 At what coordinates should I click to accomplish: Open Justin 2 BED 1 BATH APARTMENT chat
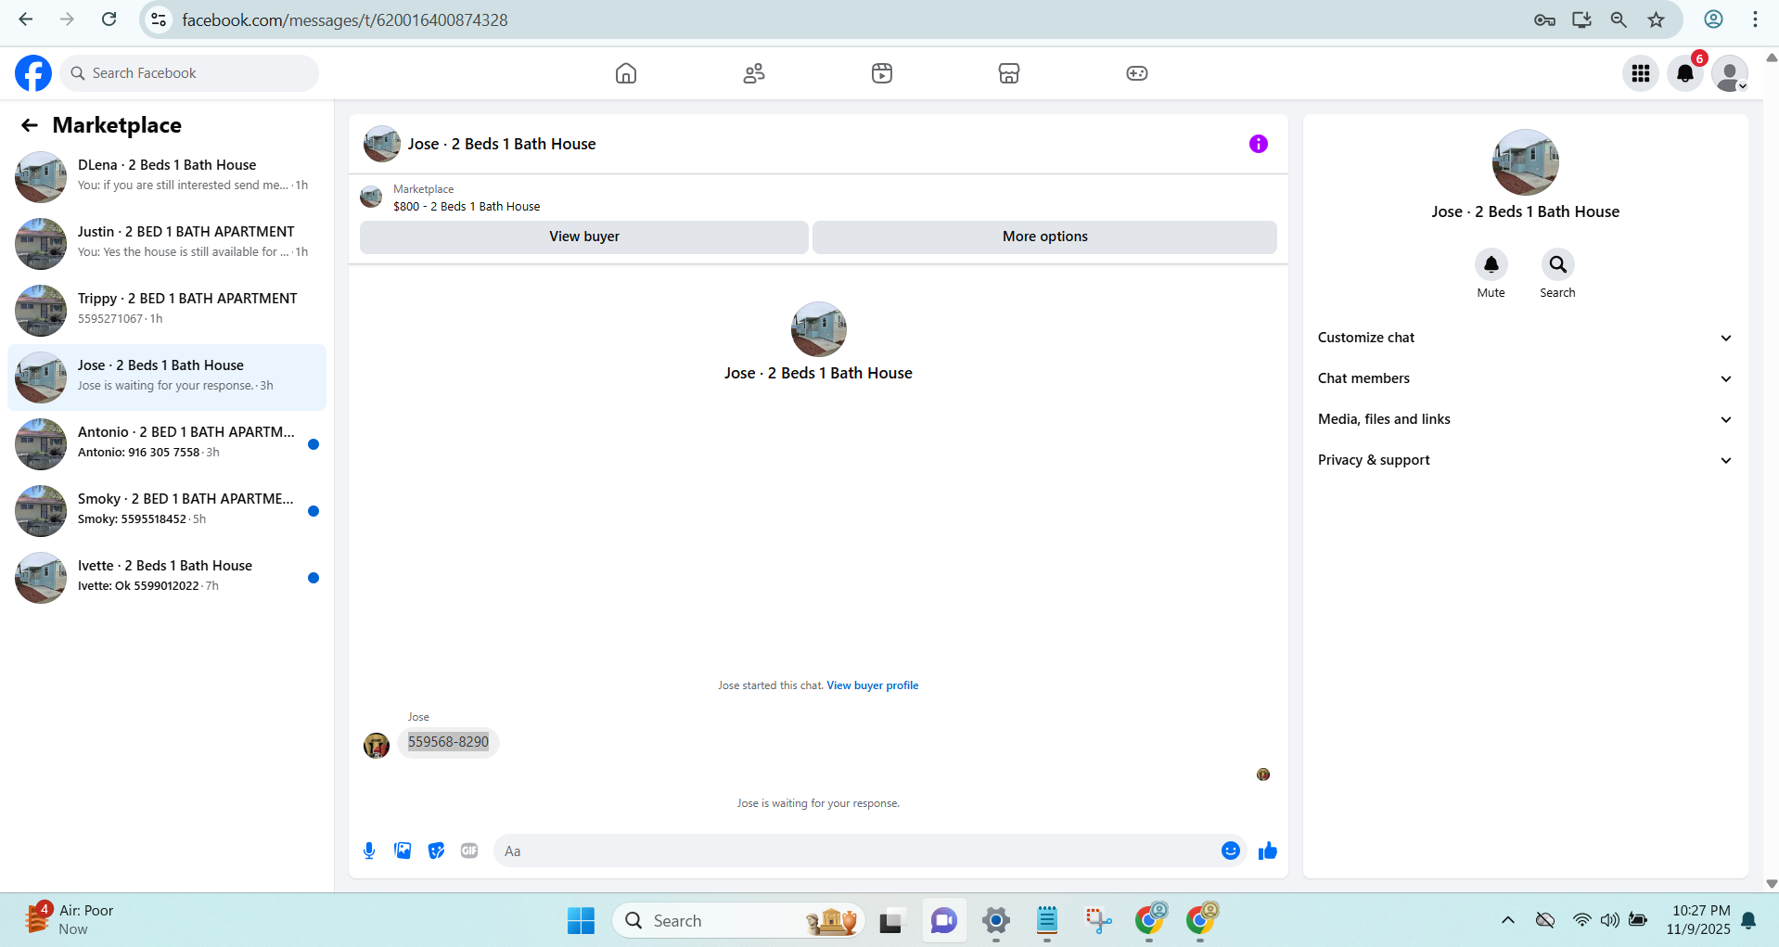click(x=167, y=243)
